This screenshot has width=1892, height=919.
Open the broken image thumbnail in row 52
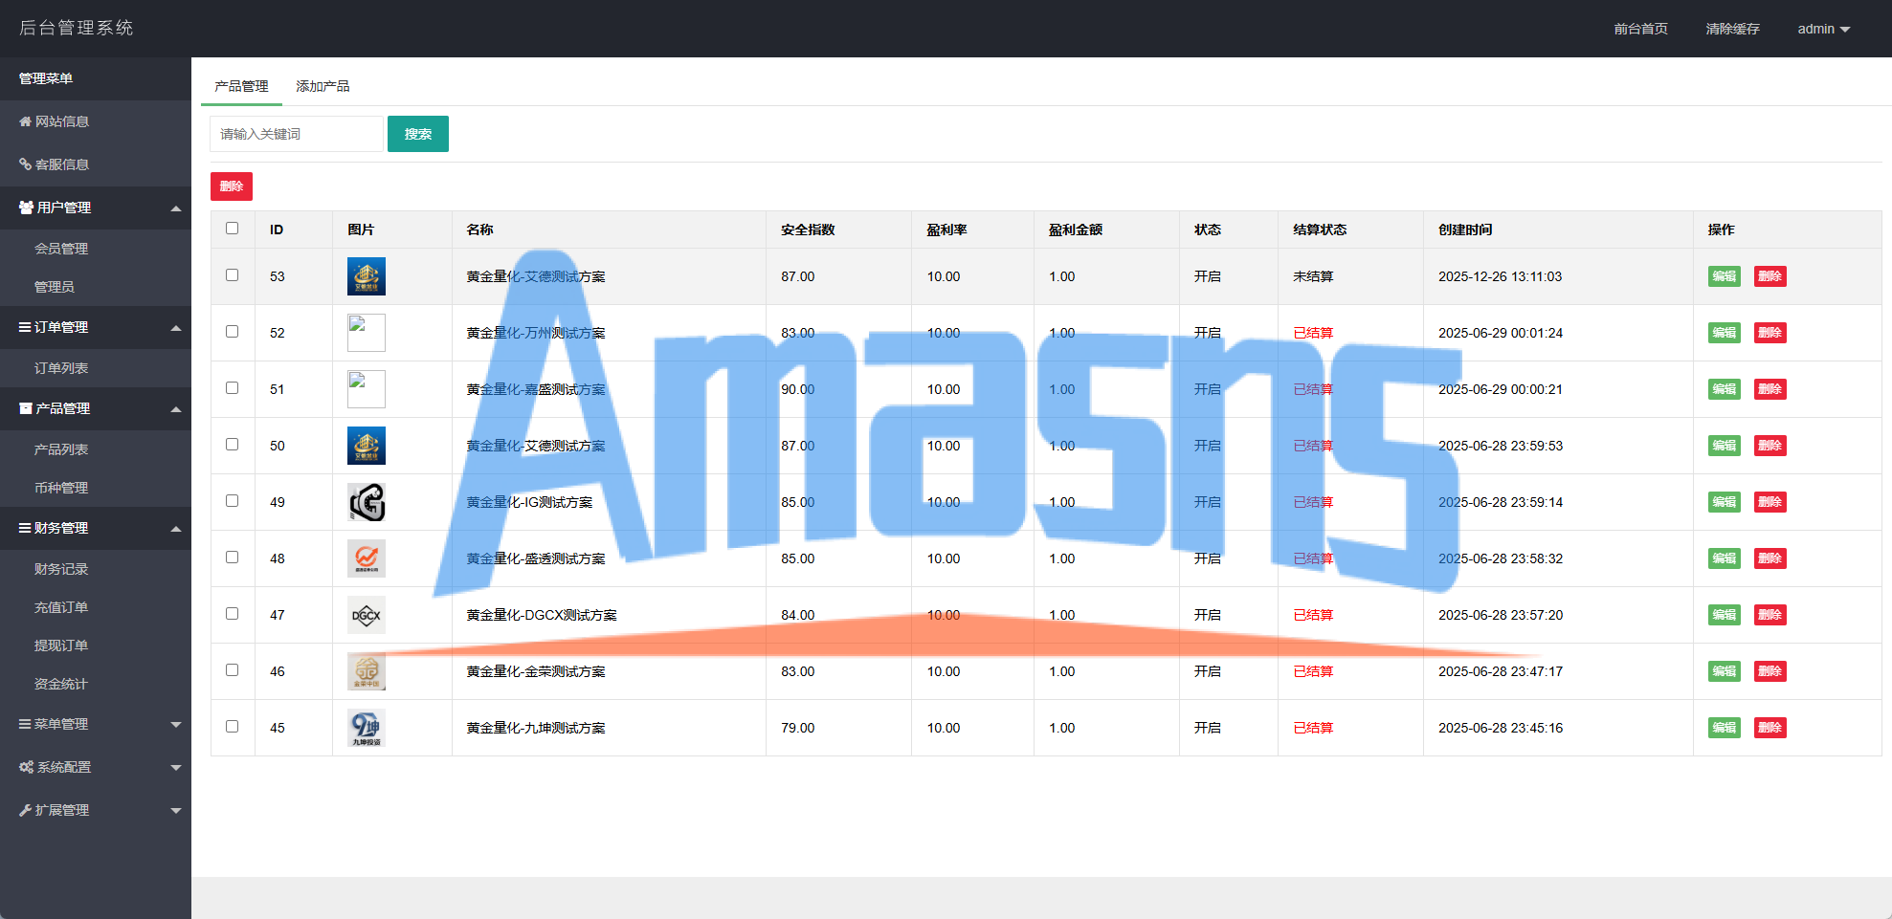click(x=367, y=333)
